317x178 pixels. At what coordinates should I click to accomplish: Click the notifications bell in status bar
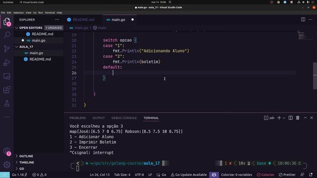pyautogui.click(x=311, y=175)
